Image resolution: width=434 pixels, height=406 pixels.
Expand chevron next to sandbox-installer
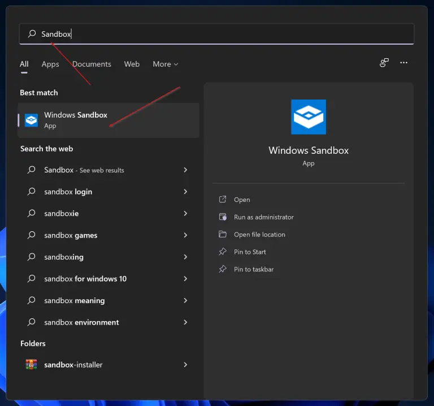[185, 365]
